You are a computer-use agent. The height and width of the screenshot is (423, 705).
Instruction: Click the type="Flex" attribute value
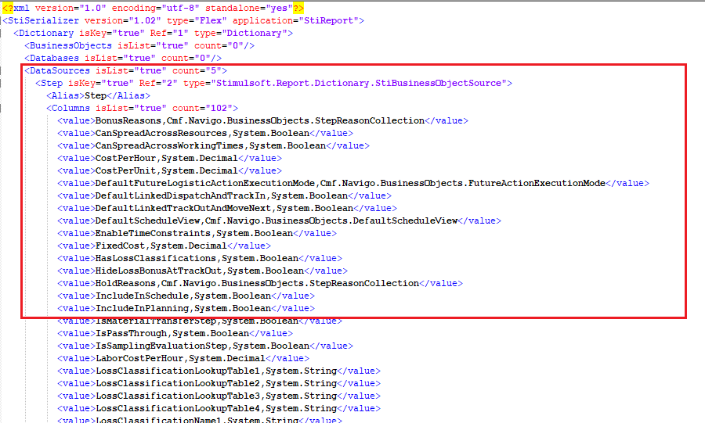[197, 20]
